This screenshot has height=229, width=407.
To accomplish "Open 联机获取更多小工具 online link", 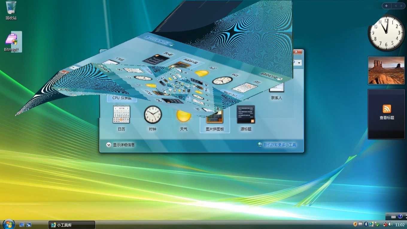I will coord(277,145).
